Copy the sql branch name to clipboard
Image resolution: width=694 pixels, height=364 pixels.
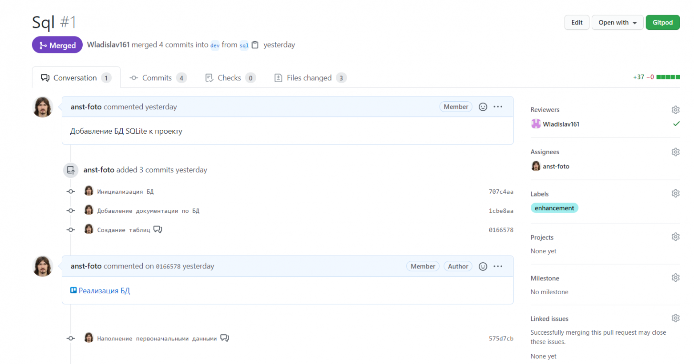pos(255,45)
